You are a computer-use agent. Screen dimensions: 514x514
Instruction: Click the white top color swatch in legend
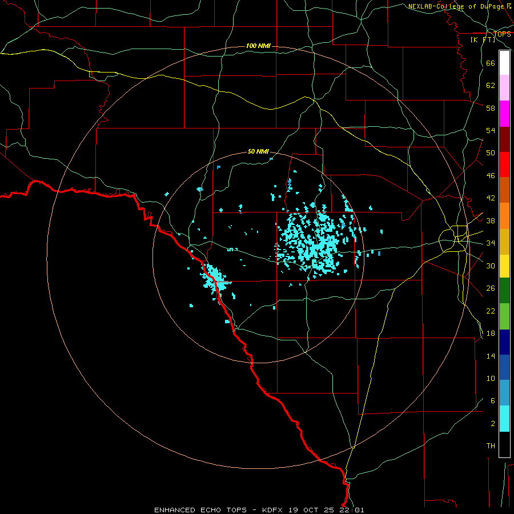(x=504, y=63)
